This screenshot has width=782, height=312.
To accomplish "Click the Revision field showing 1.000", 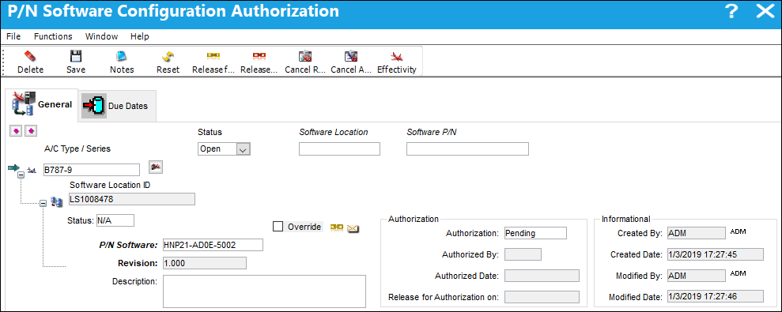I will coord(204,263).
